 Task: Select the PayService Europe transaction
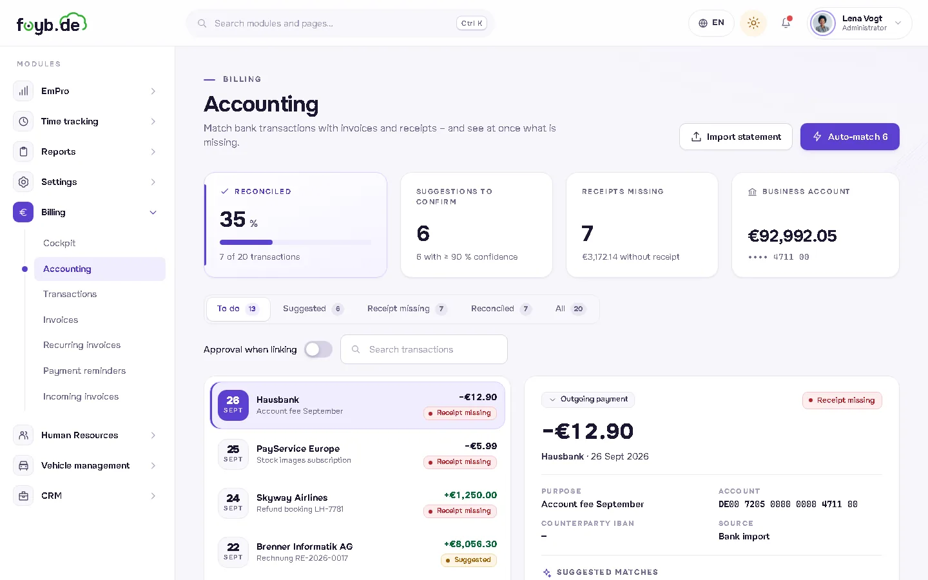[358, 454]
